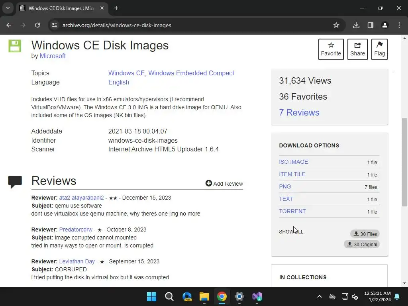Screen dimensions: 408x306
Task: Click SHOW ALL files
Action: click(291, 231)
